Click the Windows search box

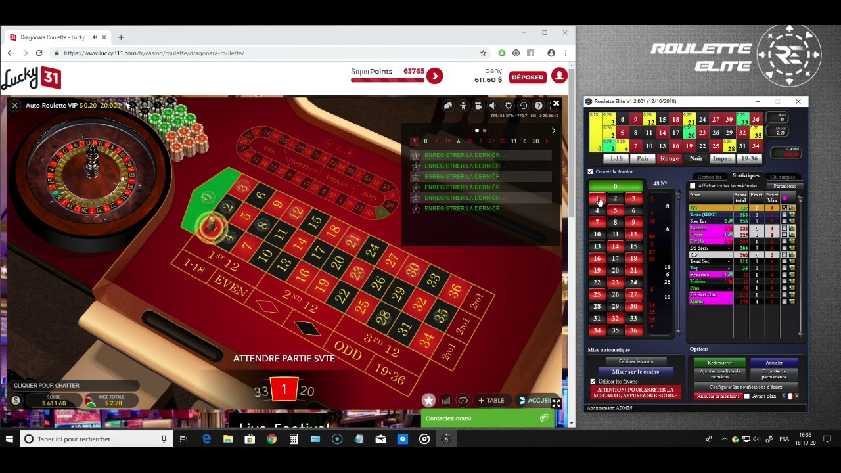coord(97,439)
